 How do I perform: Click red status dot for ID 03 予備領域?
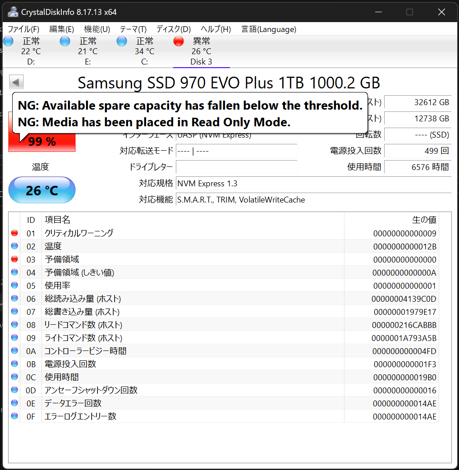click(14, 259)
